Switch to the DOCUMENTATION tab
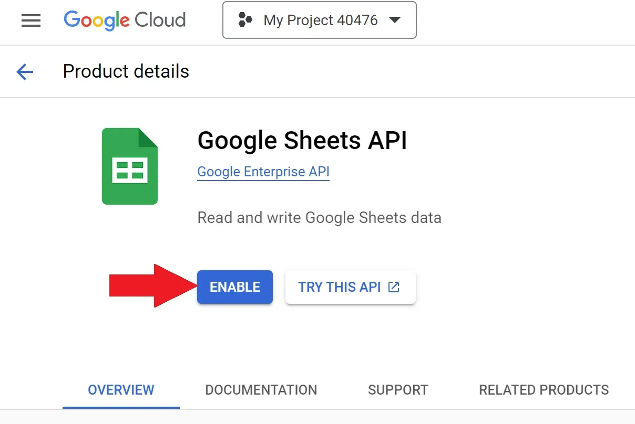635x424 pixels. point(261,390)
